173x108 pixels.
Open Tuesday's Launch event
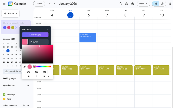[88, 70]
